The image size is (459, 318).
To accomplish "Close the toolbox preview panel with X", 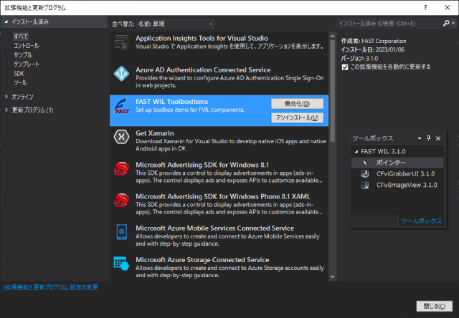I will (438, 138).
